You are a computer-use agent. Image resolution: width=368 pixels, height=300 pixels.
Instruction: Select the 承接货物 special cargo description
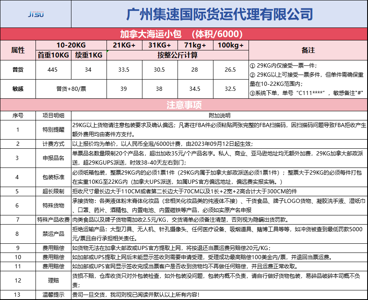219,205
